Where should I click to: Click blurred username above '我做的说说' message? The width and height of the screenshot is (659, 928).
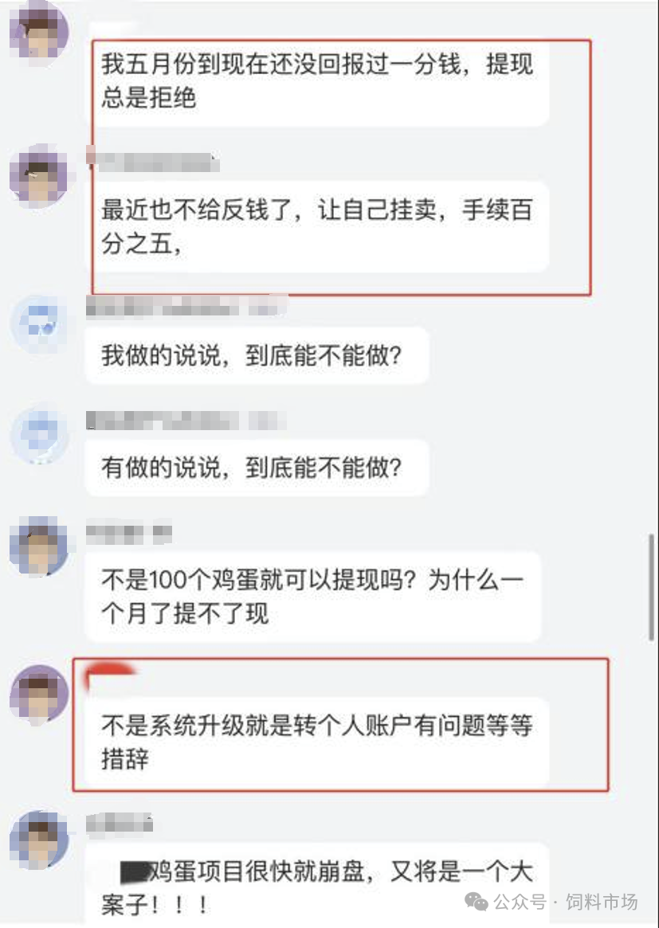click(186, 307)
